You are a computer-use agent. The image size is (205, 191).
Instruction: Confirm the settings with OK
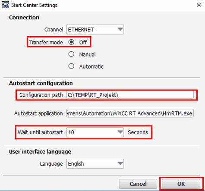click(181, 184)
